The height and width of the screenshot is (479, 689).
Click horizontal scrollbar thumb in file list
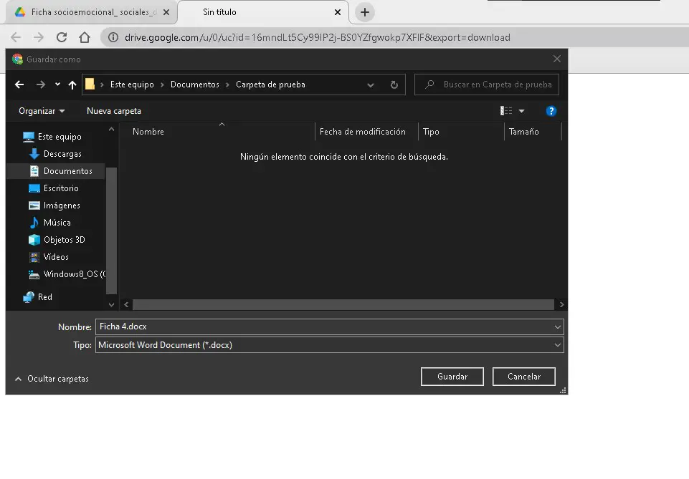pyautogui.click(x=343, y=304)
